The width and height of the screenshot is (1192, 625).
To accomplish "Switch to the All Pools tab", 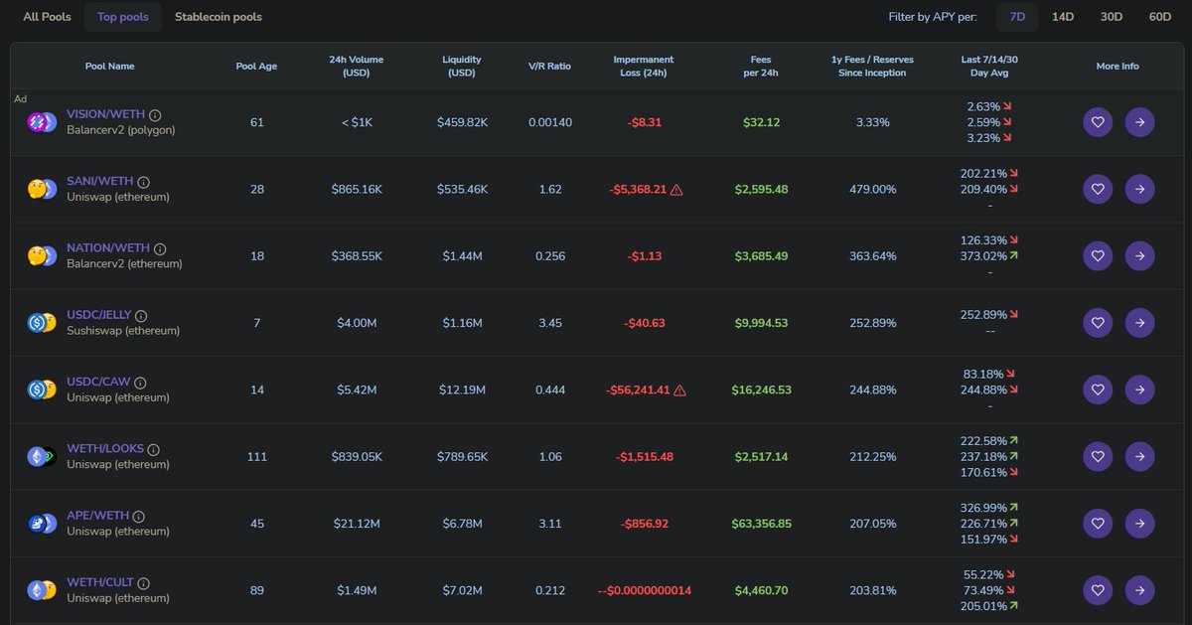I will [x=47, y=17].
